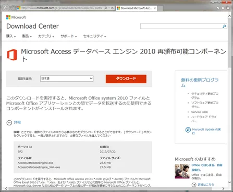Image resolution: width=233 pixels, height=192 pixels.
Task: Open the サポート menu
Action: (69, 36)
